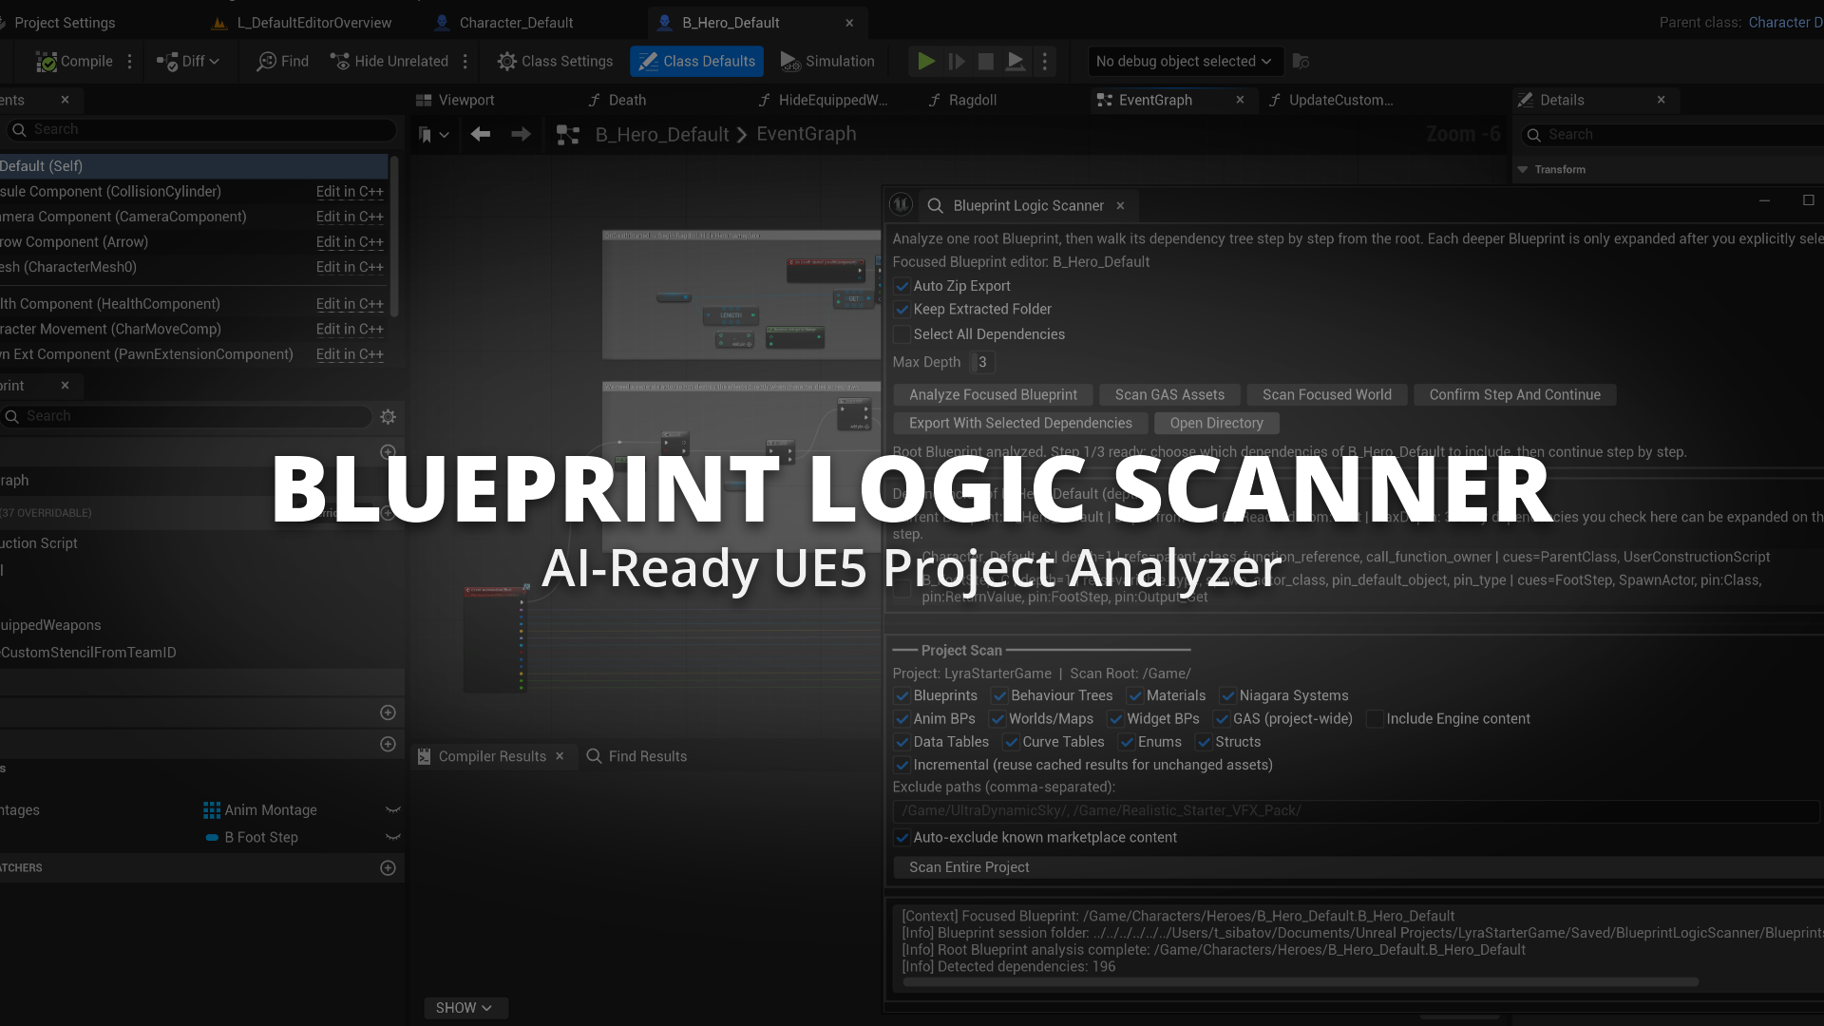The height and width of the screenshot is (1026, 1824).
Task: Toggle Niagara Systems checkbox
Action: pyautogui.click(x=1227, y=696)
